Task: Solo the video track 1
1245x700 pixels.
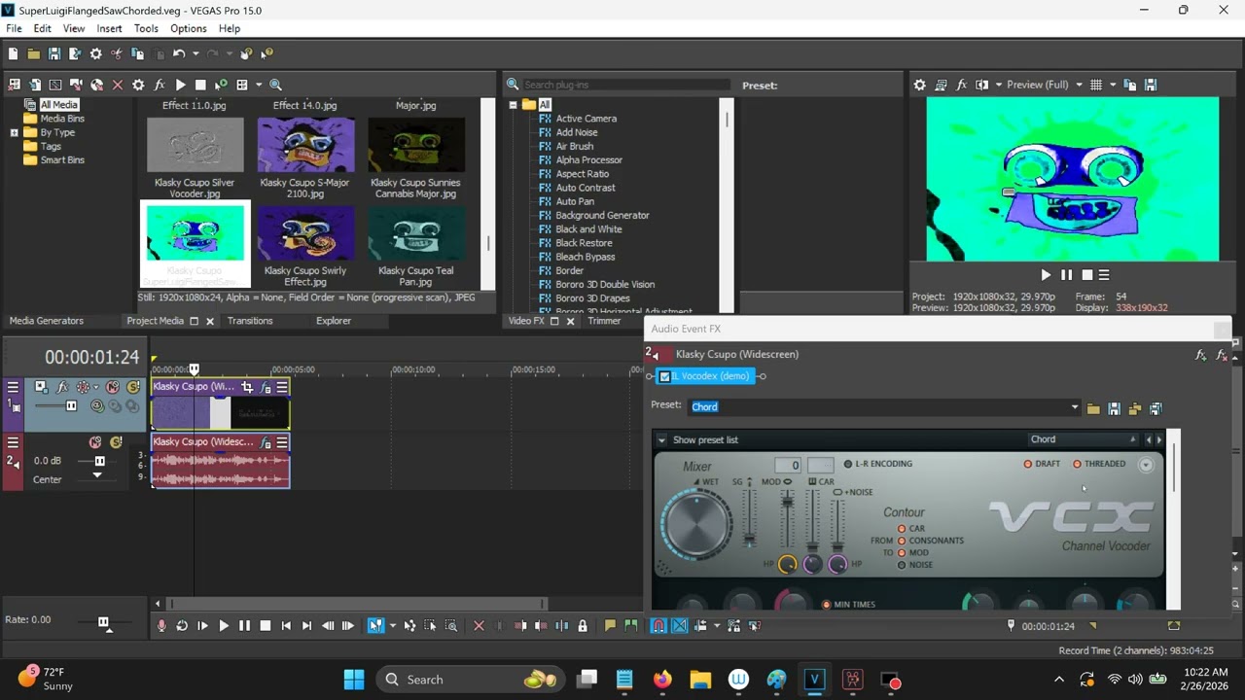Action: 133,387
